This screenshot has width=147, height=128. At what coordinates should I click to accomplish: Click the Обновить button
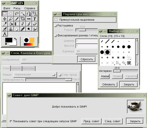click(109, 84)
